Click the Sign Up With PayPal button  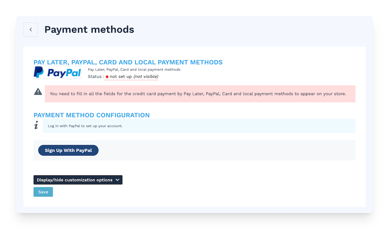pyautogui.click(x=68, y=150)
